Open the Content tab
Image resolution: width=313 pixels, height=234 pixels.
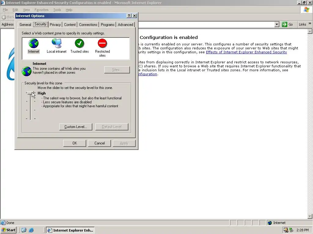[x=70, y=25]
